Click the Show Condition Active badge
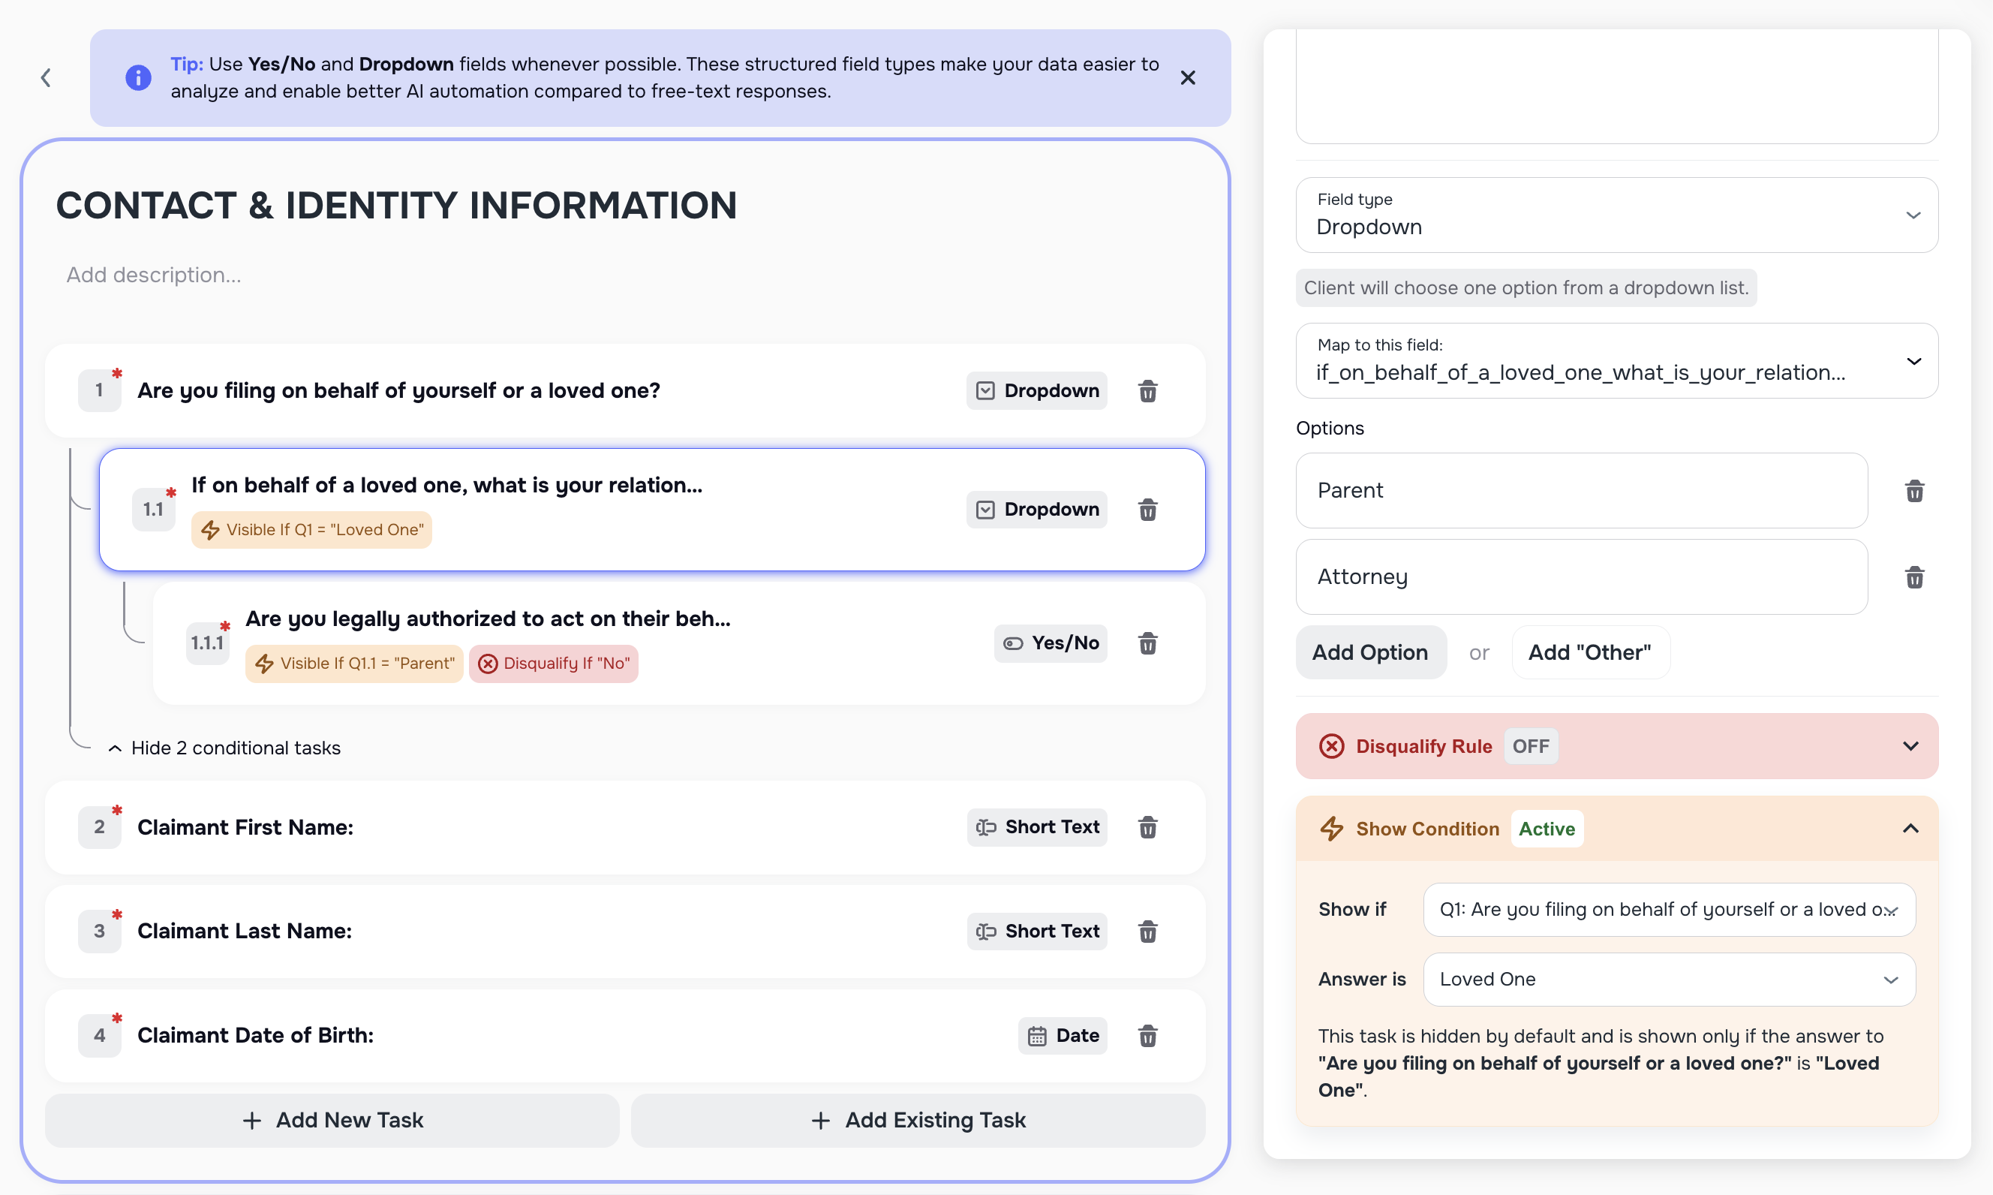1993x1195 pixels. 1547,829
